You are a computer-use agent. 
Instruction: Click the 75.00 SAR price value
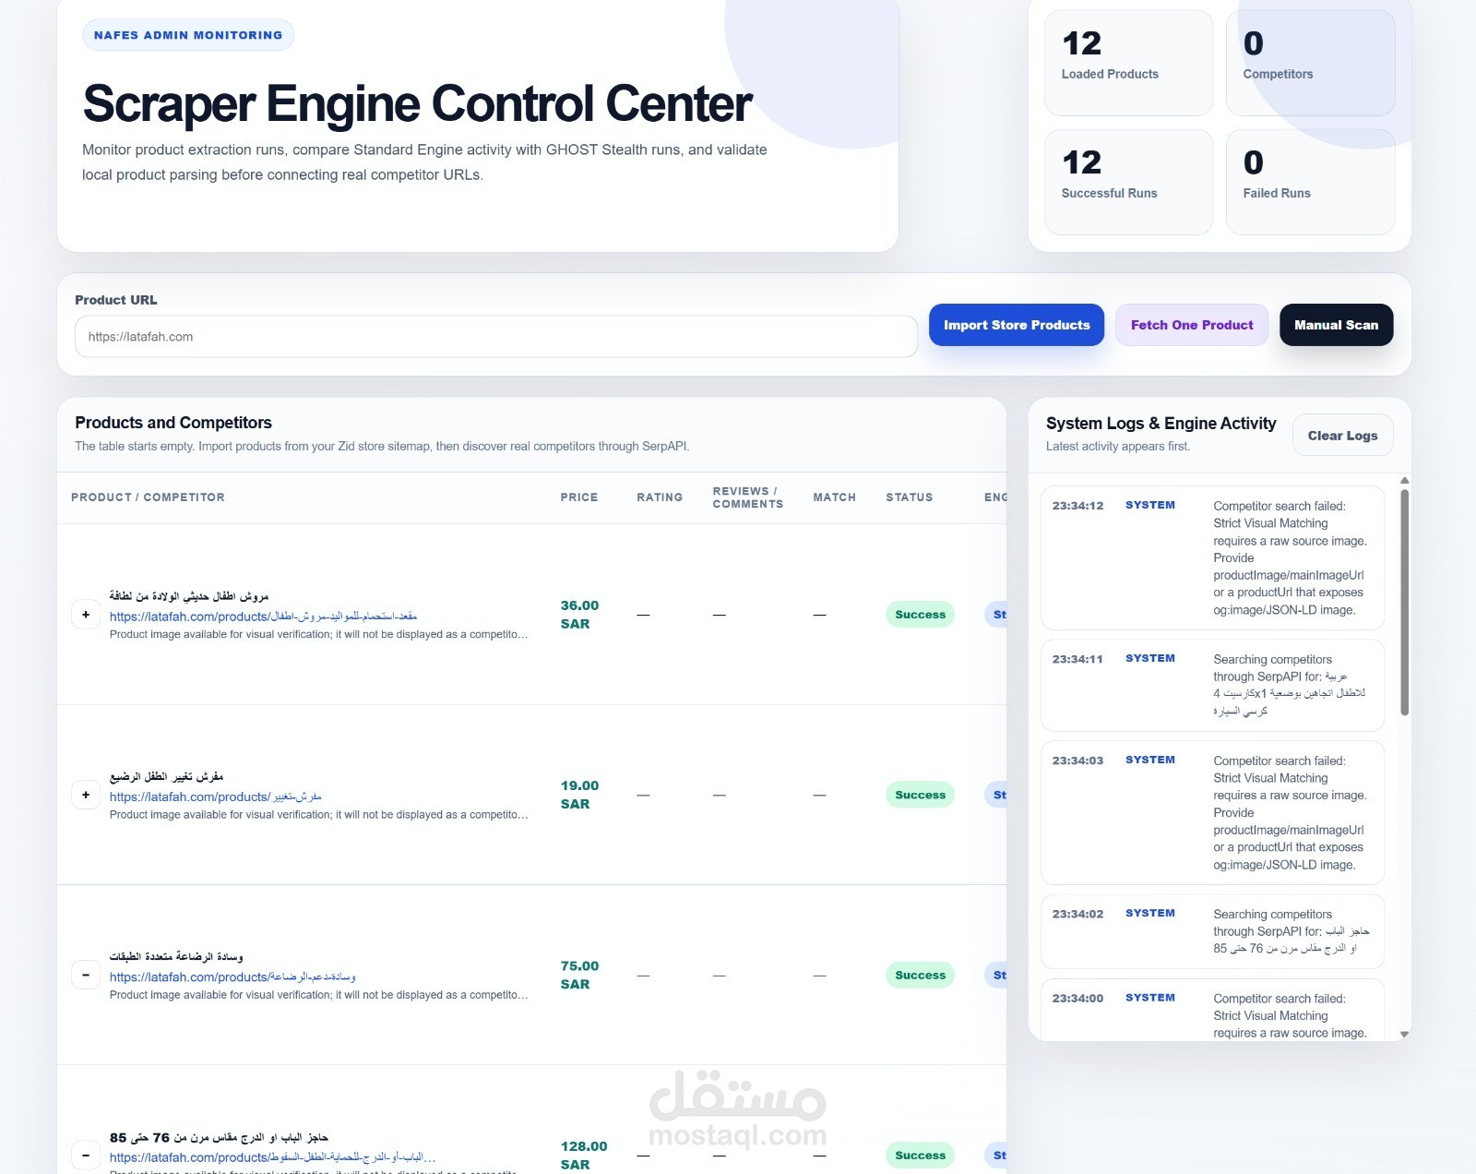pos(579,975)
